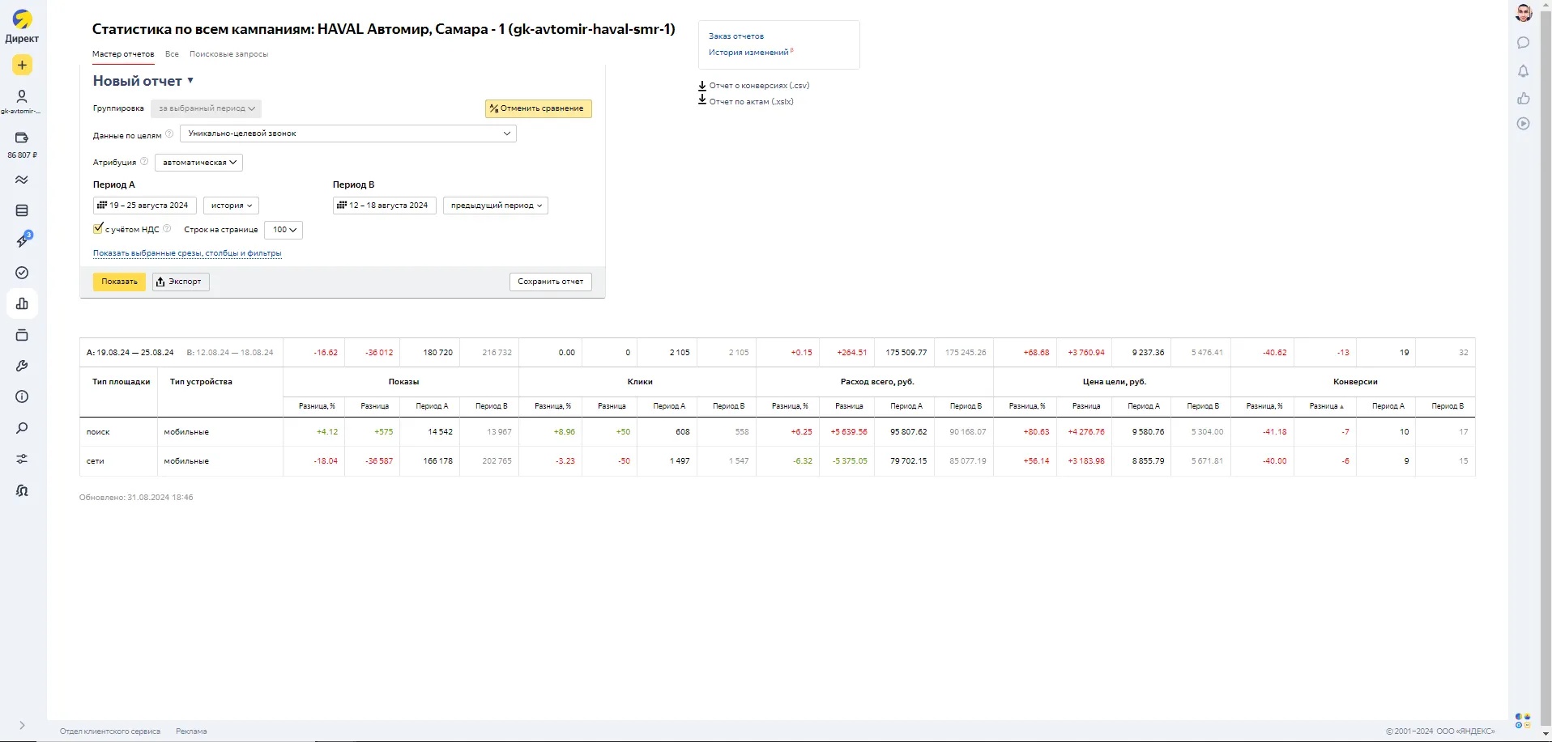Click the Период A date range field

coord(145,206)
